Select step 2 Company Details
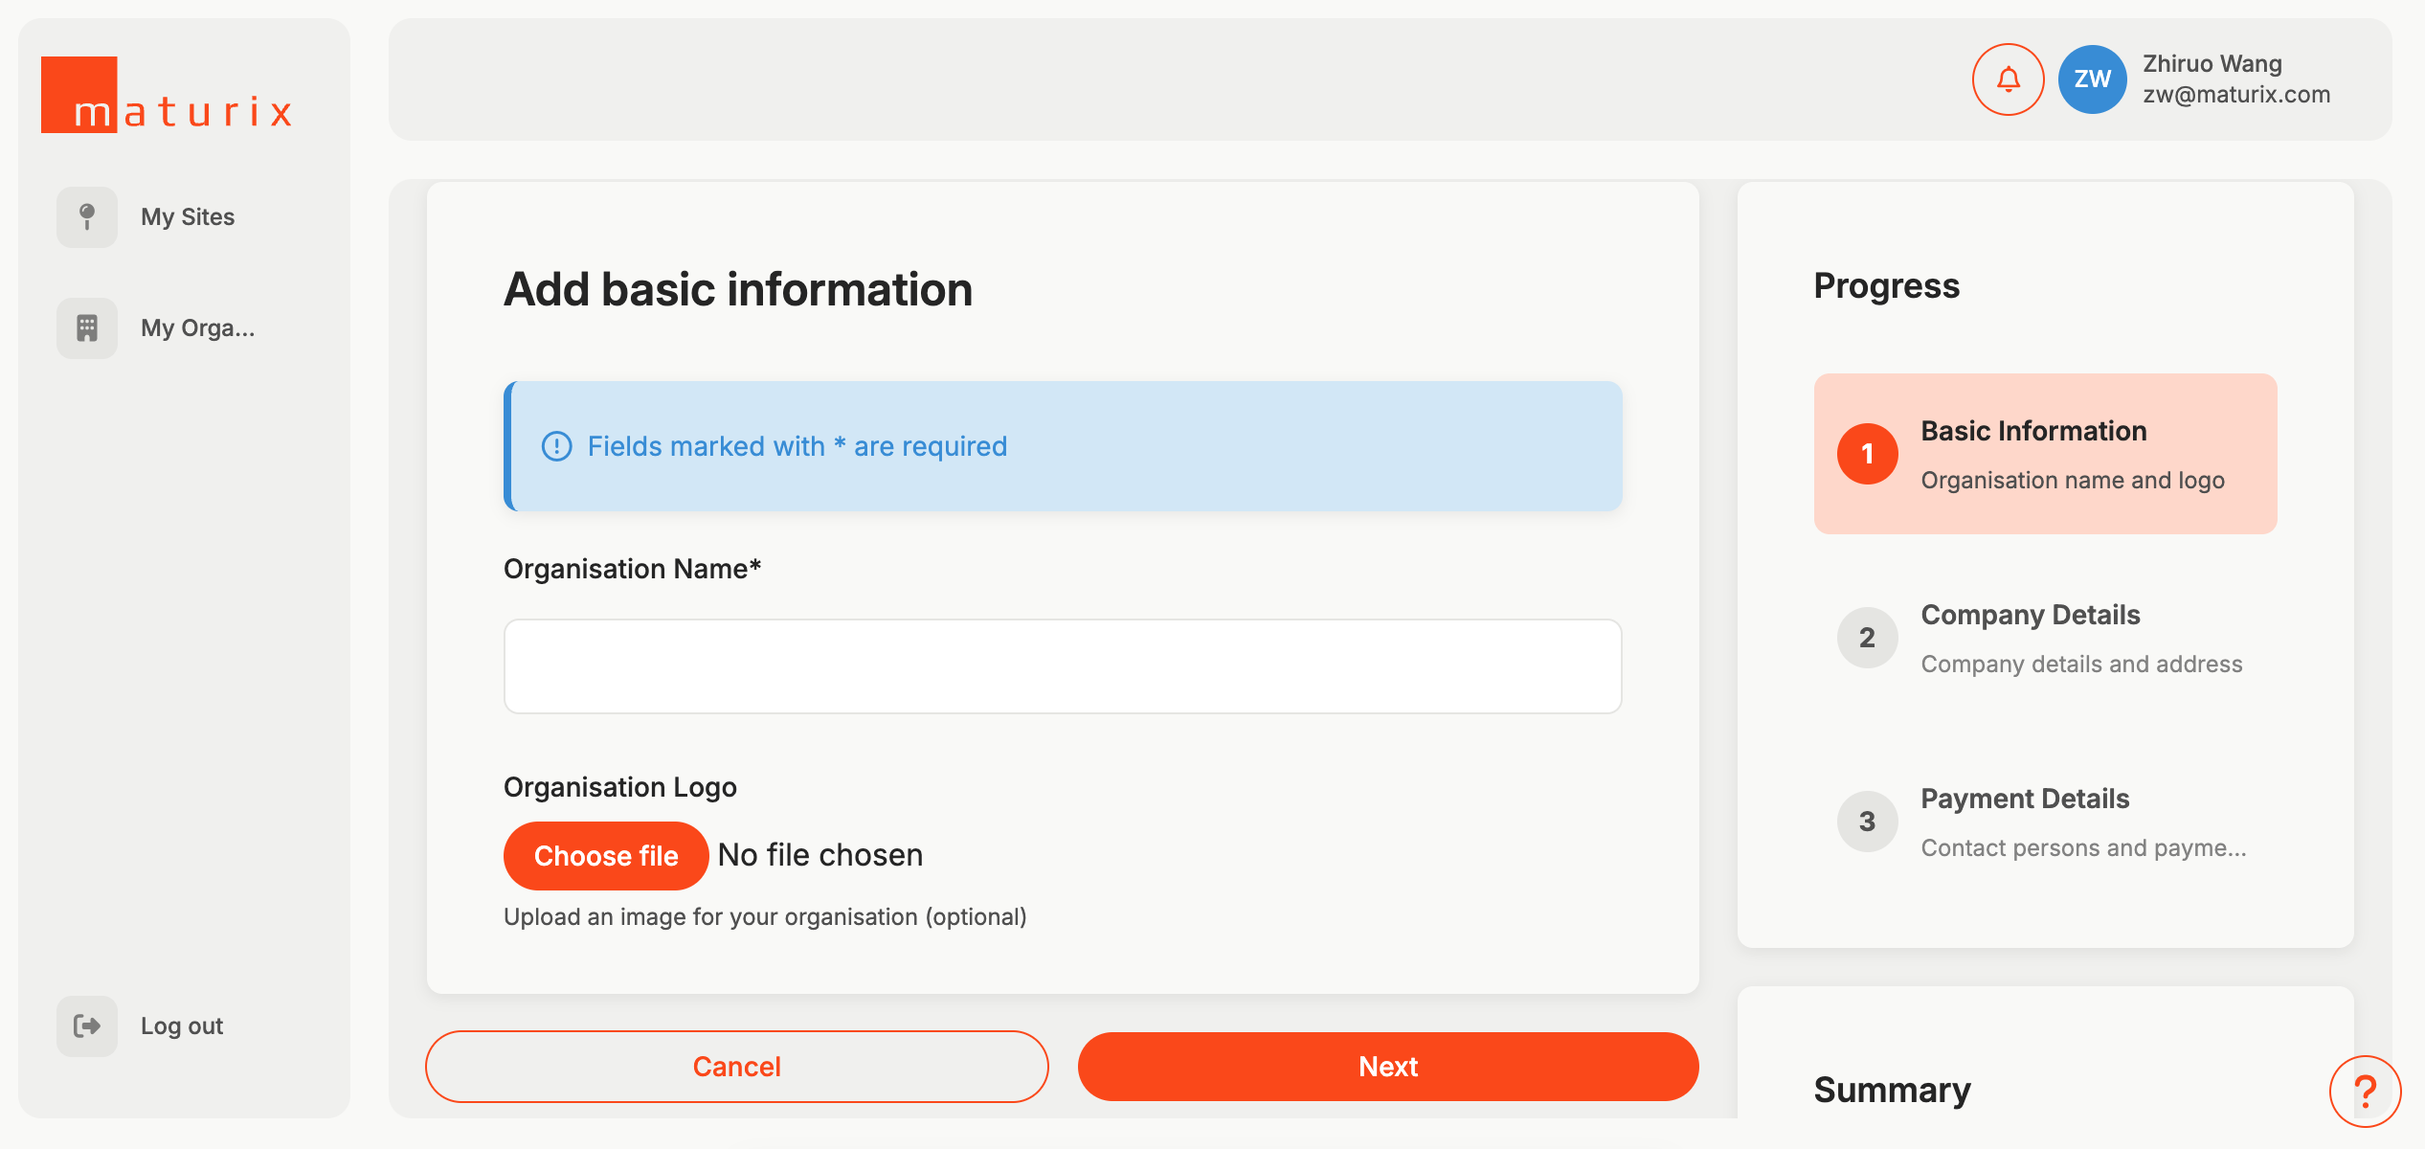Viewport: 2425px width, 1149px height. coord(2045,638)
